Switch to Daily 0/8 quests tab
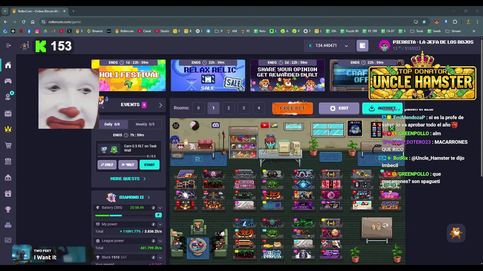Screen dimensions: 483x271 [x=112, y=124]
